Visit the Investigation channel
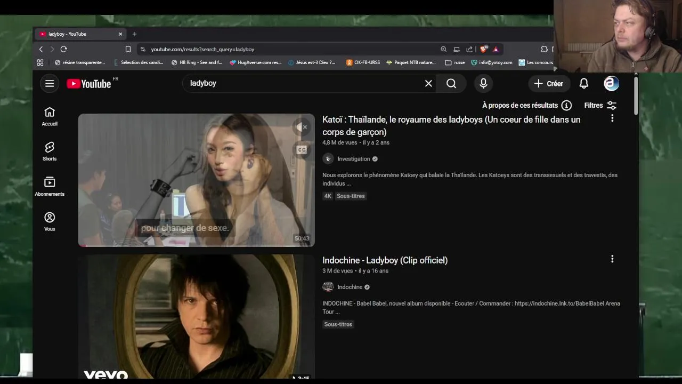This screenshot has width=682, height=384. coord(353,159)
